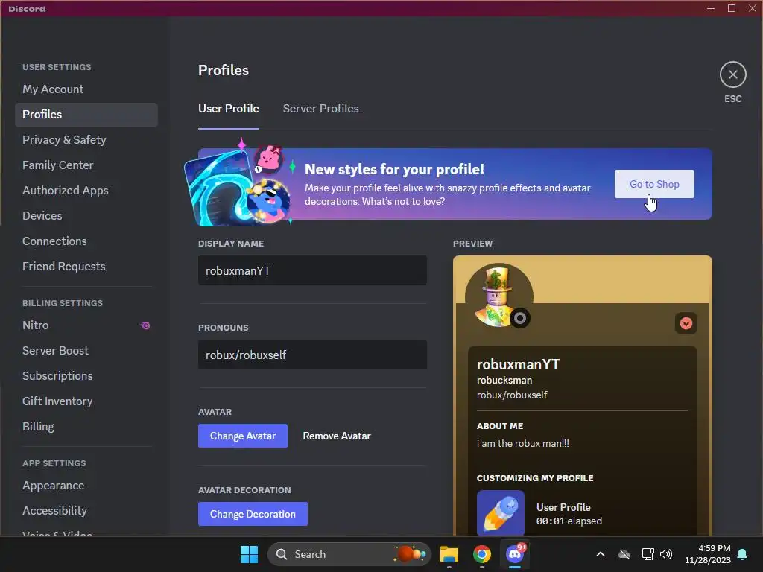Show hidden system tray icons
This screenshot has width=763, height=572.
click(601, 554)
